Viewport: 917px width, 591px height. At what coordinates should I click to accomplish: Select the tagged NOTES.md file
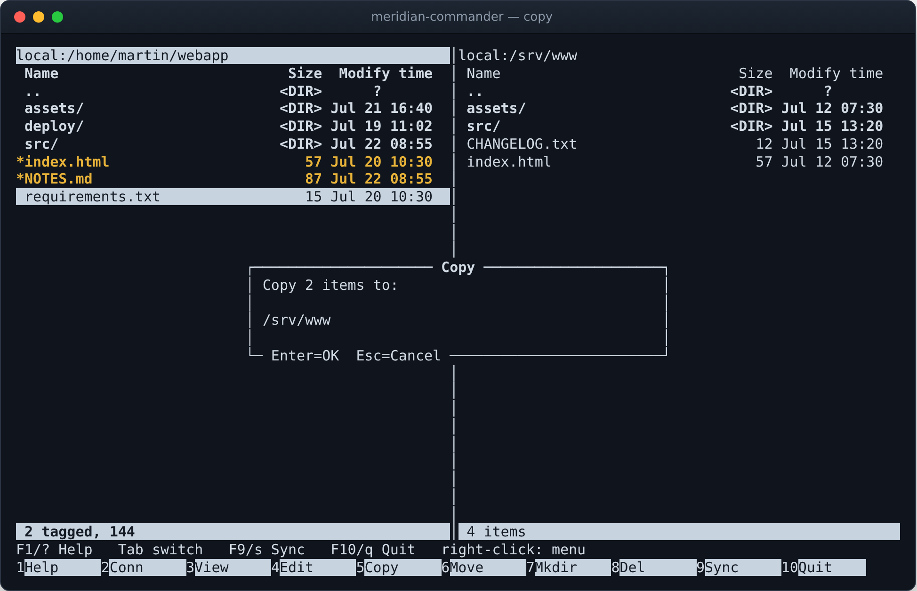coord(233,179)
